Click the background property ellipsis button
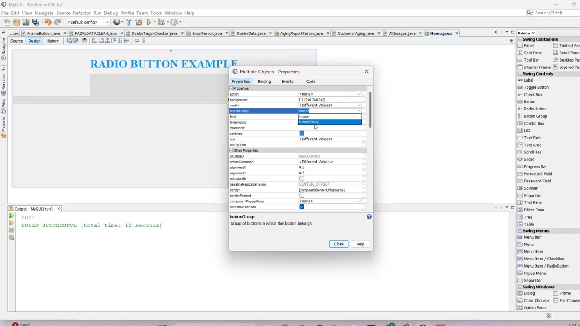 click(364, 100)
